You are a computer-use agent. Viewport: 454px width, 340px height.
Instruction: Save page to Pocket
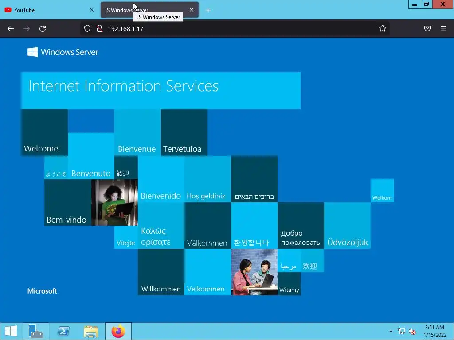(427, 28)
